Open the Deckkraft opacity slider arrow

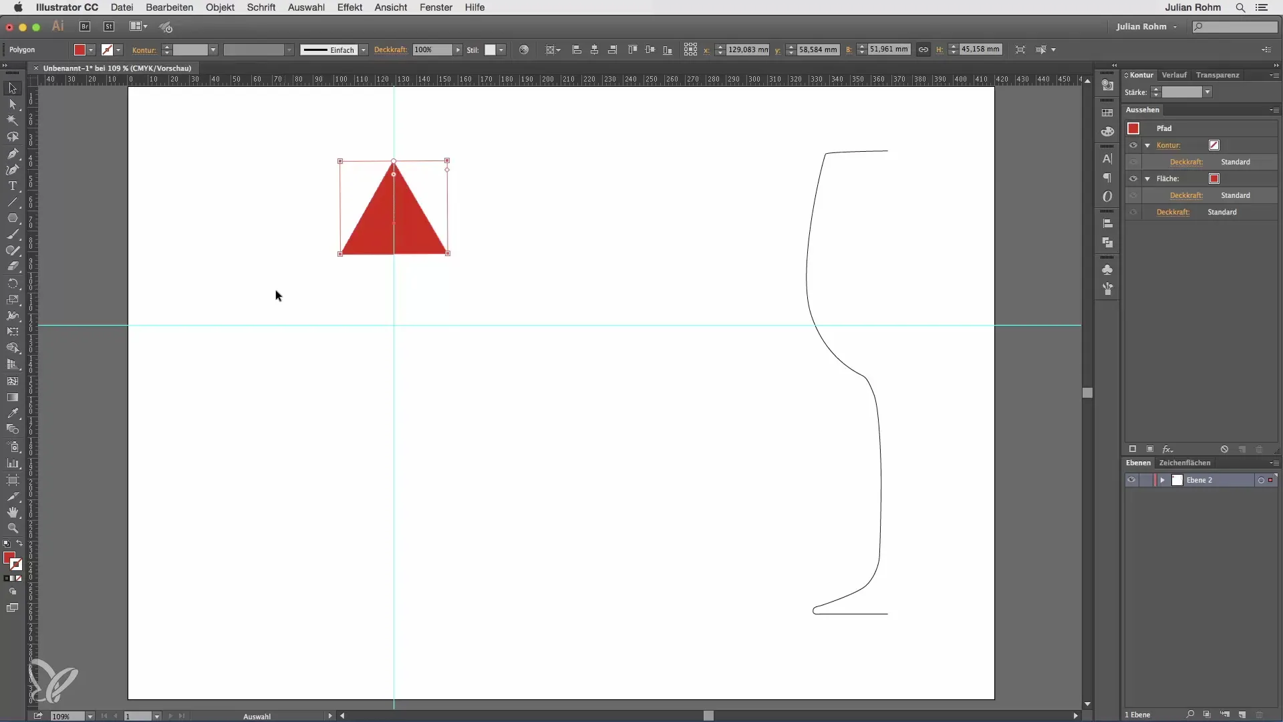(458, 50)
